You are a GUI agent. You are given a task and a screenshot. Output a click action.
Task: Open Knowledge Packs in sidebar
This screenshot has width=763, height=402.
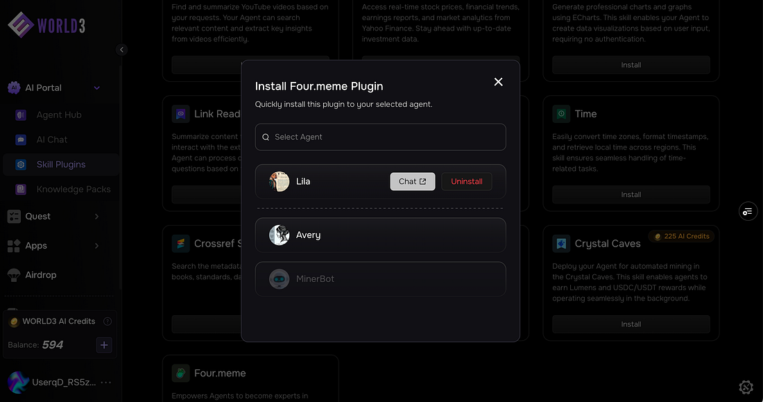point(73,190)
